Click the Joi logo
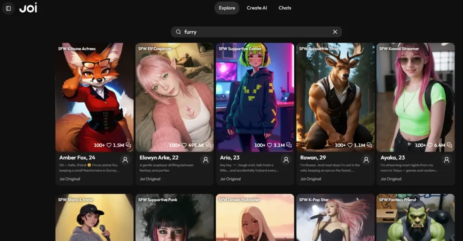This screenshot has height=241, width=463. tap(28, 8)
